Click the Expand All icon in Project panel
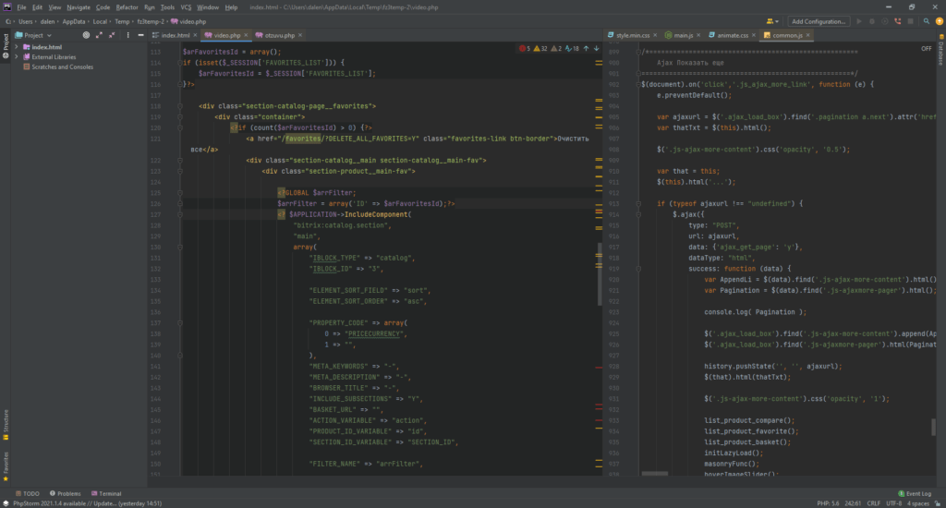The image size is (946, 508). coord(99,35)
